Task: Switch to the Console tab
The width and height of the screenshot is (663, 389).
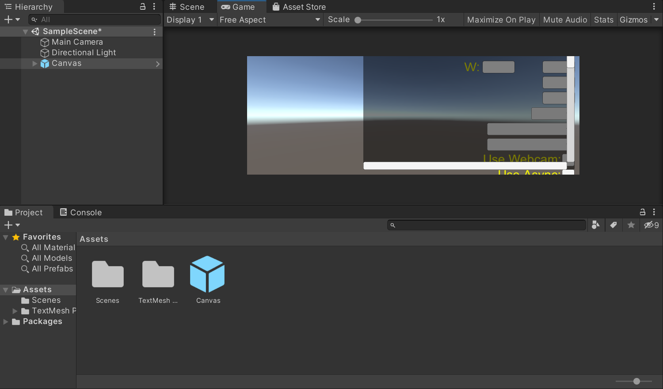Action: pos(81,213)
